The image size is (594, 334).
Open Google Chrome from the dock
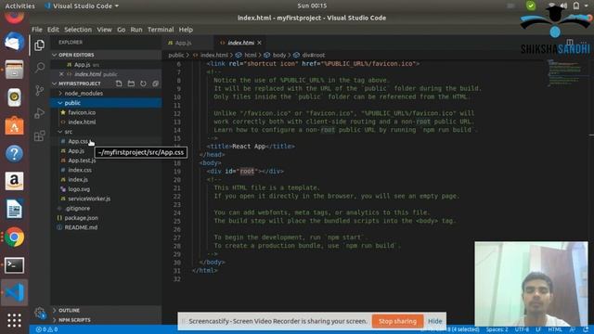point(15,238)
